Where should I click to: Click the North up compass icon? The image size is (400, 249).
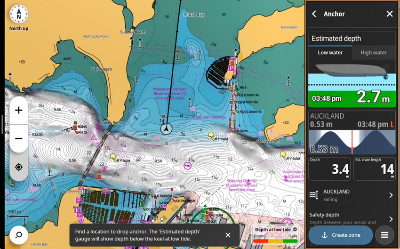[x=19, y=15]
